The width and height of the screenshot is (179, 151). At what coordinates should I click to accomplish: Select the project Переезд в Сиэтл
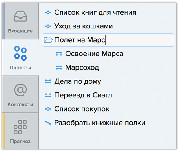[83, 95]
